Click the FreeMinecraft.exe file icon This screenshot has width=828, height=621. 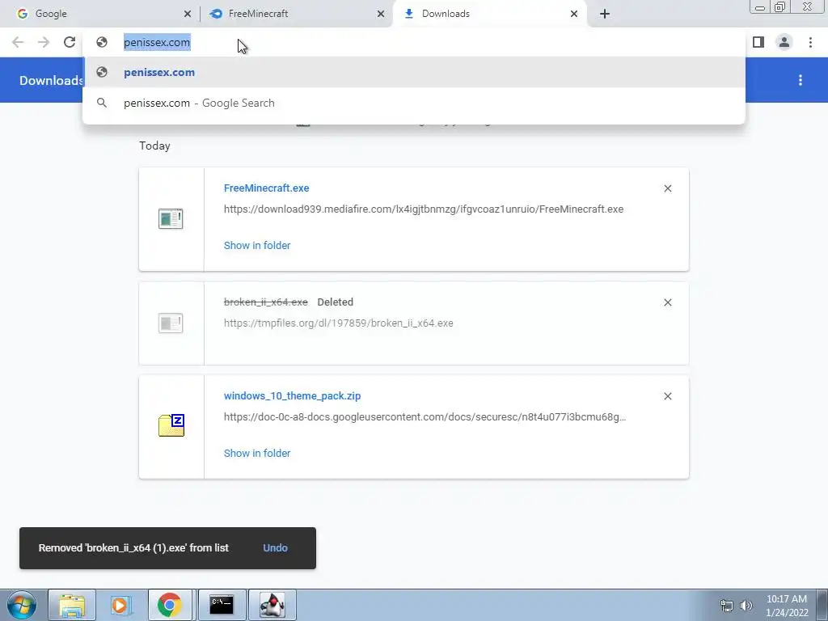(x=171, y=218)
